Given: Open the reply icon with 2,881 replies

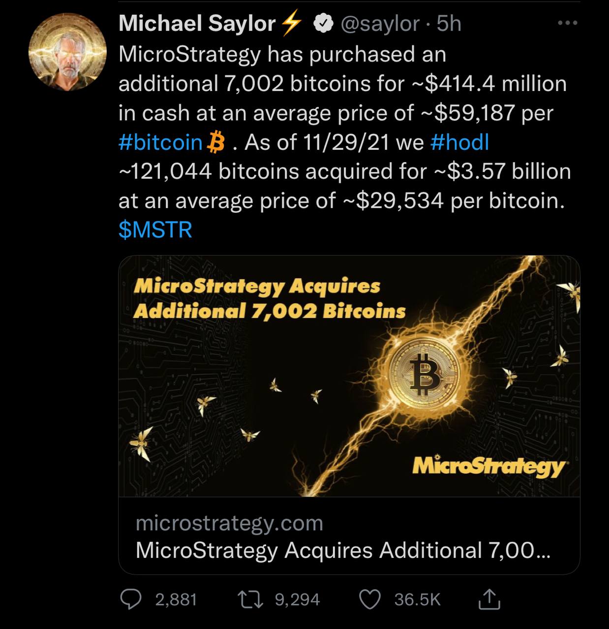Looking at the screenshot, I should pos(132,599).
